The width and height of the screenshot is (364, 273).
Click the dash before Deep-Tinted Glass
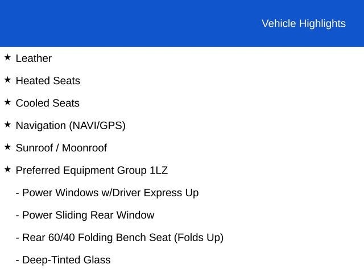pyautogui.click(x=18, y=260)
